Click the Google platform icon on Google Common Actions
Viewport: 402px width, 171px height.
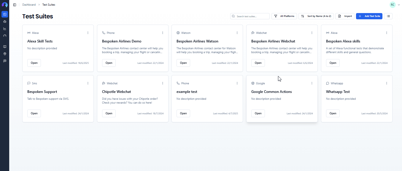coord(253,83)
